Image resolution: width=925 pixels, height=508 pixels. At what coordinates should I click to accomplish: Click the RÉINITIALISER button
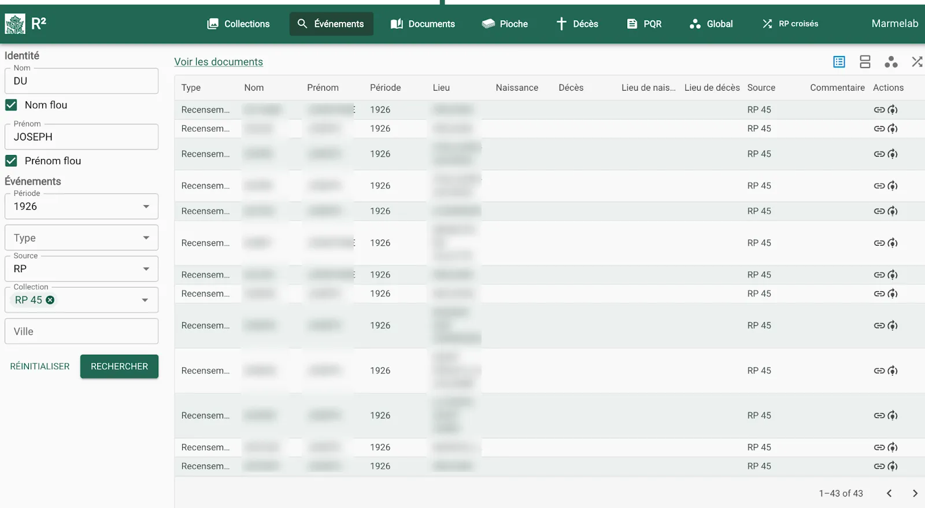[x=40, y=366]
